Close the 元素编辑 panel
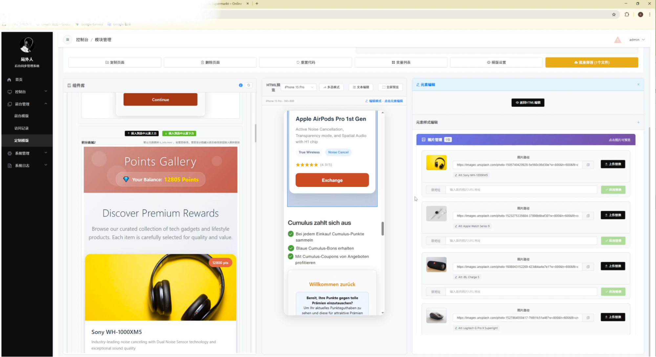This screenshot has width=656, height=357. (x=638, y=84)
